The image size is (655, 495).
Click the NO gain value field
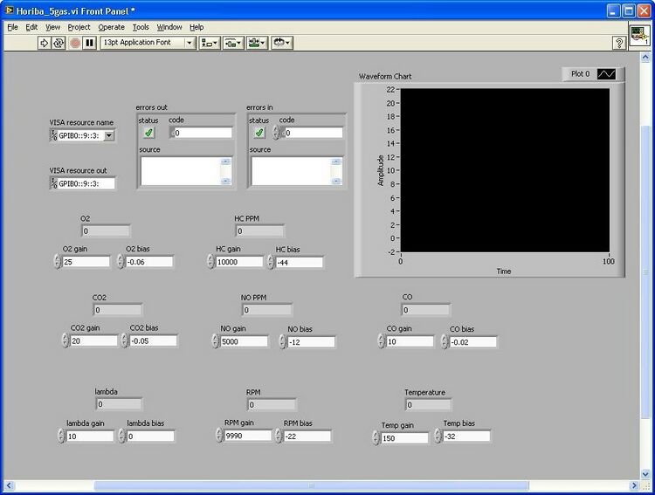[244, 341]
